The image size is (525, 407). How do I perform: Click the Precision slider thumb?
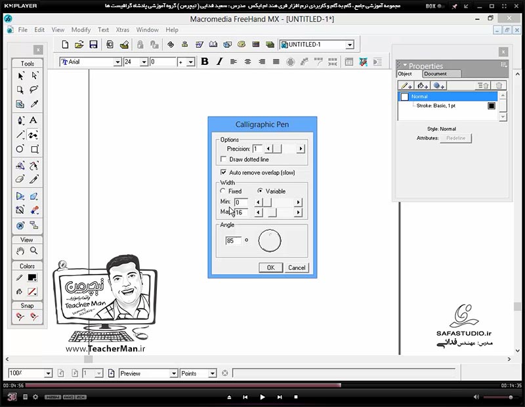click(x=277, y=149)
